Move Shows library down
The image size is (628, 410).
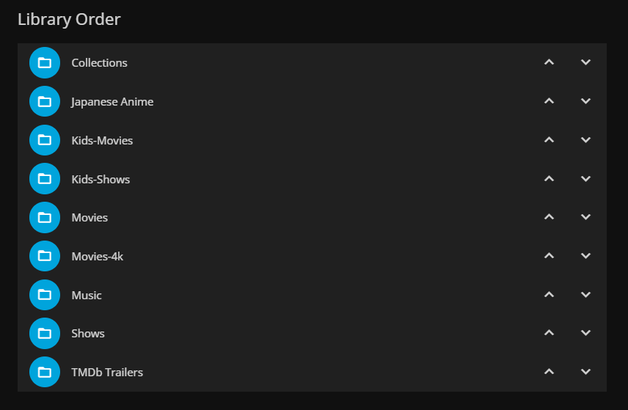tap(585, 333)
